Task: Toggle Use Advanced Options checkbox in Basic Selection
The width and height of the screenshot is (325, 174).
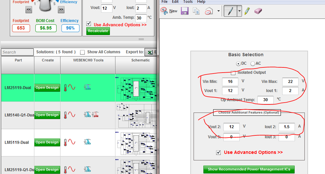Action: click(219, 153)
